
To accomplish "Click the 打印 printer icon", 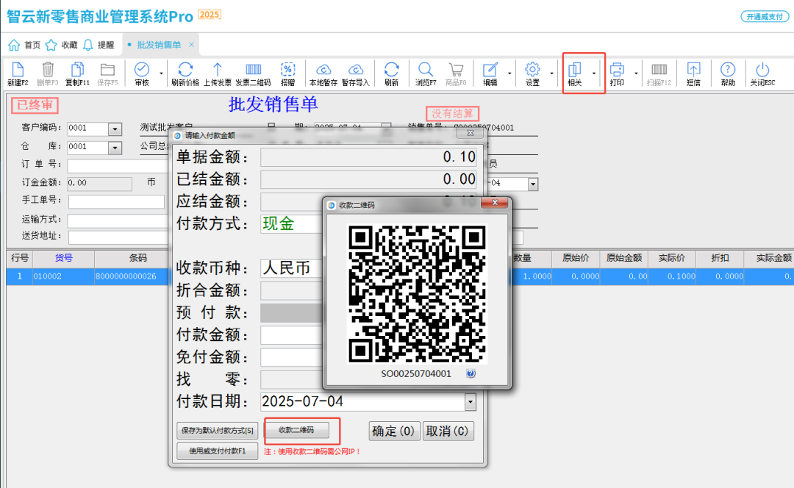I will click(617, 69).
